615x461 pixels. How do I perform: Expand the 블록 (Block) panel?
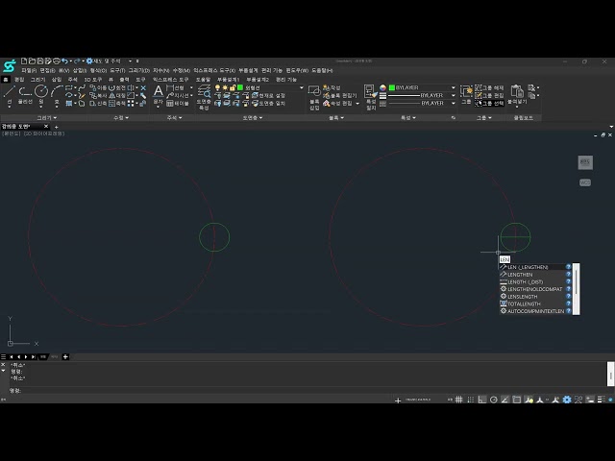click(336, 117)
